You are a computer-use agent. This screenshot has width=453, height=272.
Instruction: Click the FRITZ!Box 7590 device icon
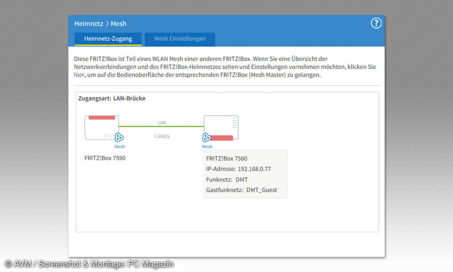click(102, 128)
